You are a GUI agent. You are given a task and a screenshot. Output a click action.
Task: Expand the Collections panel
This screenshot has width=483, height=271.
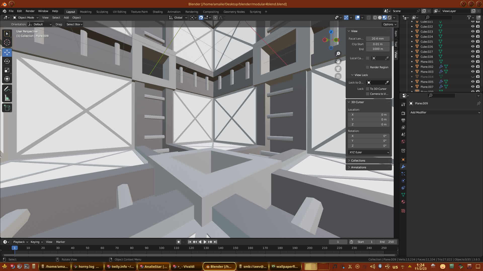pos(358,161)
